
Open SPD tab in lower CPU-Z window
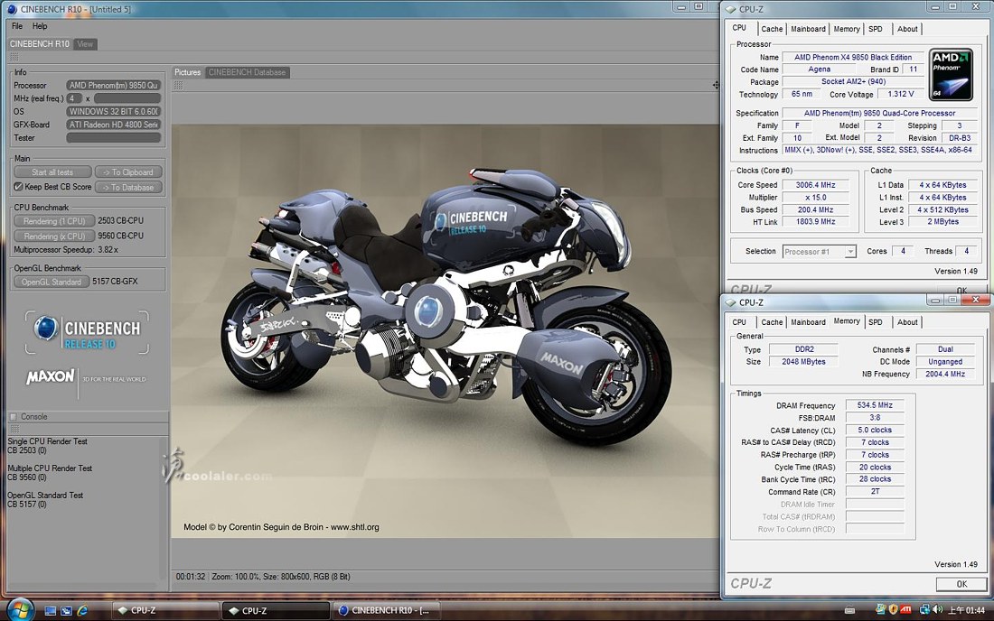coord(876,322)
